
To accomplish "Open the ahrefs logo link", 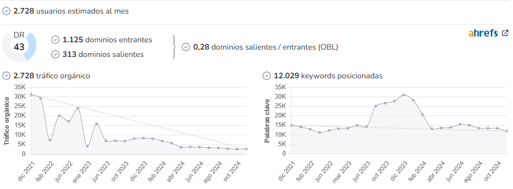I will coord(483,33).
